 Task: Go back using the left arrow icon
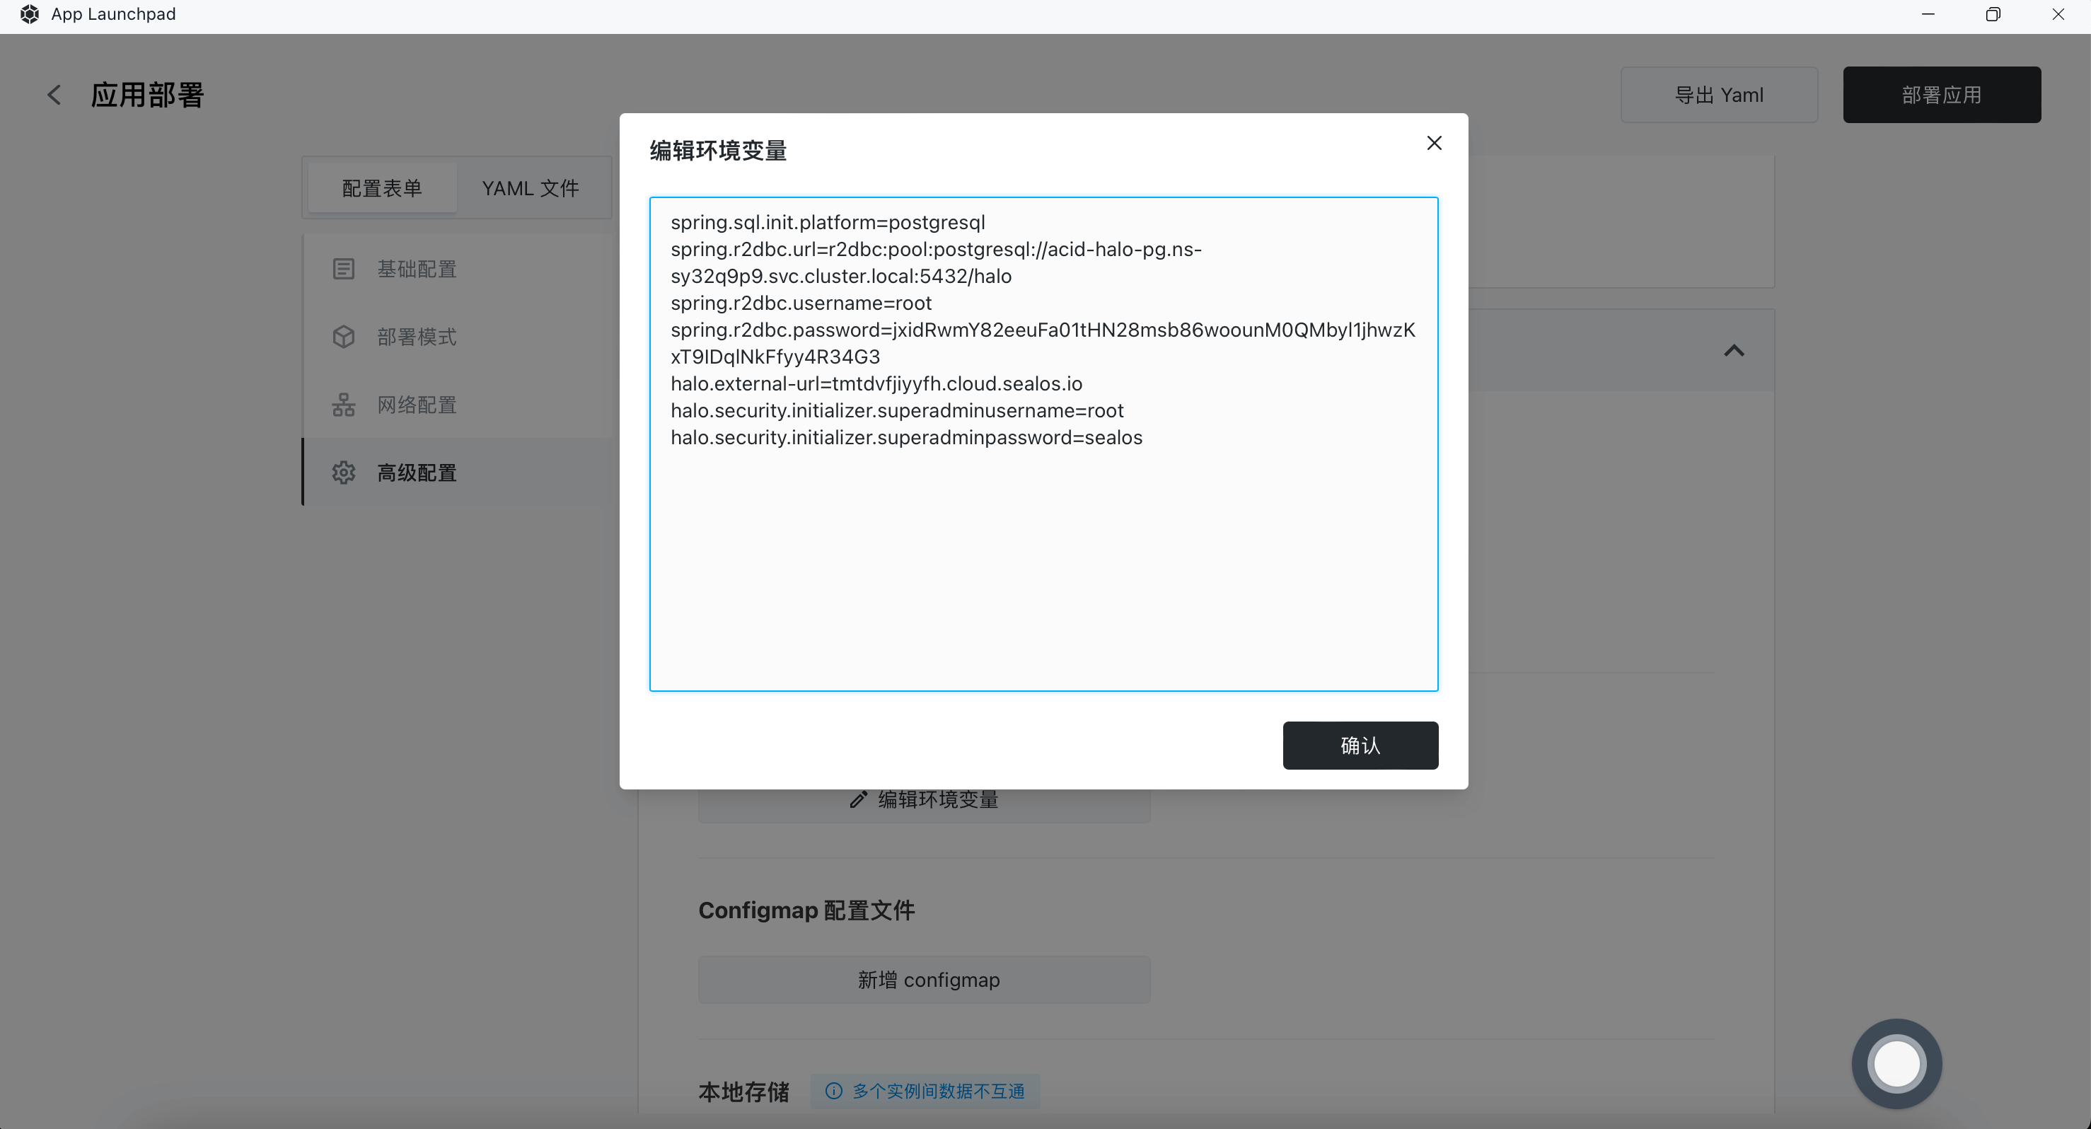(54, 95)
